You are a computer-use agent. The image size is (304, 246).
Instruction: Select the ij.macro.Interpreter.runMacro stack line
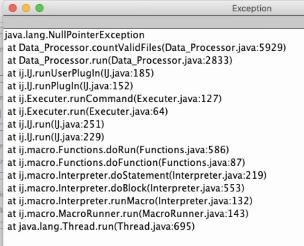(x=130, y=201)
